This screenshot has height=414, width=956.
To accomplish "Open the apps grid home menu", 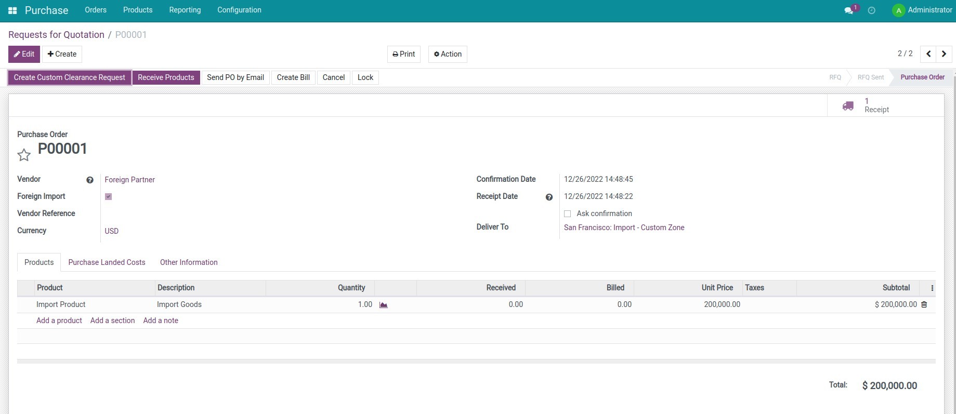I will pyautogui.click(x=12, y=10).
